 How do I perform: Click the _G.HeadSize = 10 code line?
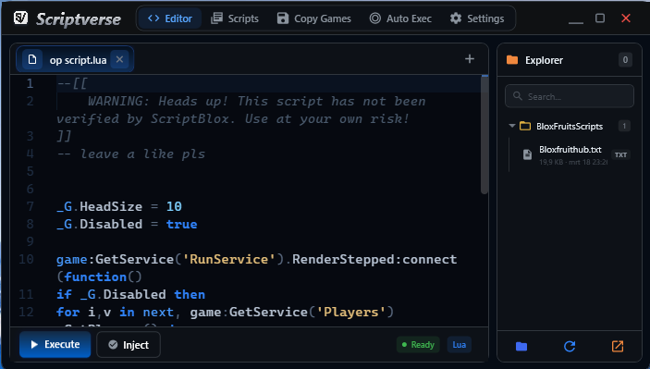click(119, 206)
